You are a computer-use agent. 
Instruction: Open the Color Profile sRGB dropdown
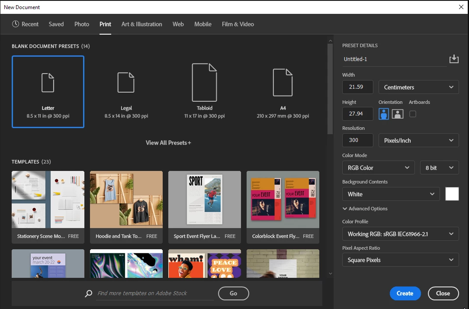[x=400, y=234]
